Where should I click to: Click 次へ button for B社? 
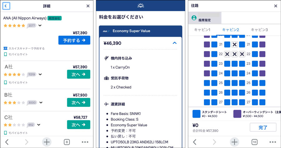(x=78, y=103)
